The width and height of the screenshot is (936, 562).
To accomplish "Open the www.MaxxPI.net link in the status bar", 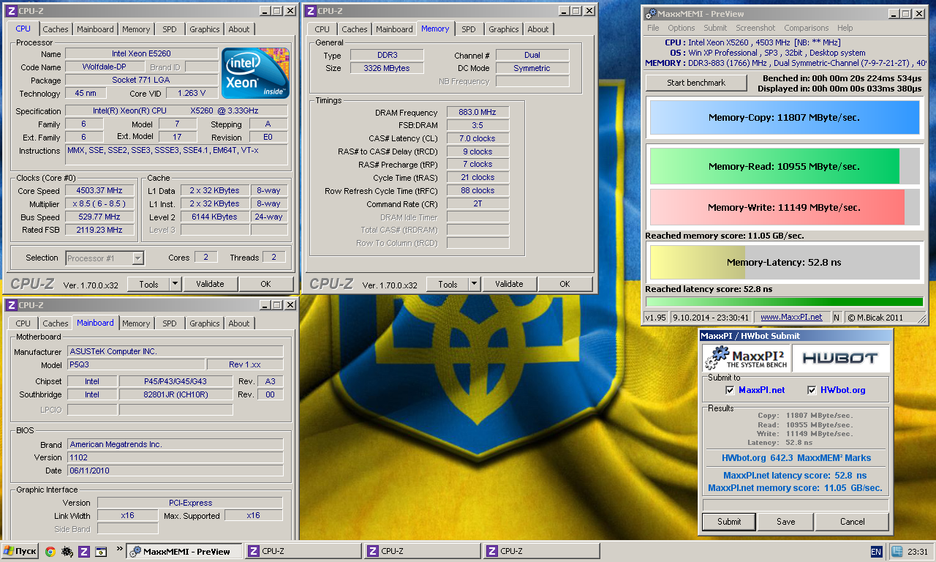I will pos(791,318).
